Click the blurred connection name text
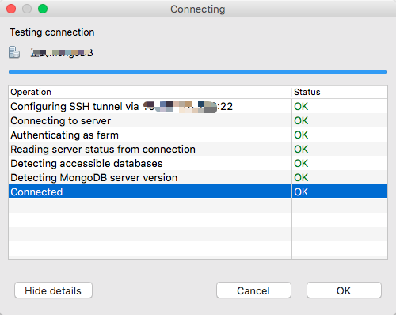The width and height of the screenshot is (396, 315). (x=62, y=53)
